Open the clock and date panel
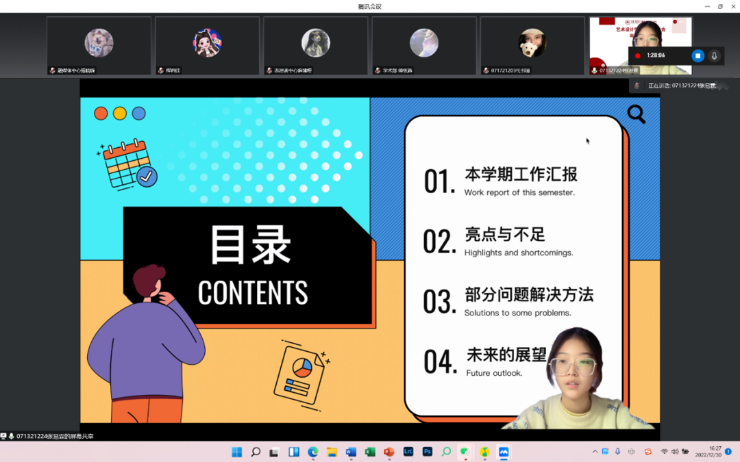This screenshot has height=462, width=740. pos(708,452)
